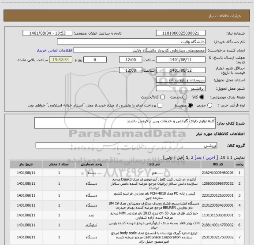
Task: Click the remaining time field 19:52:34
Action: coord(61,60)
